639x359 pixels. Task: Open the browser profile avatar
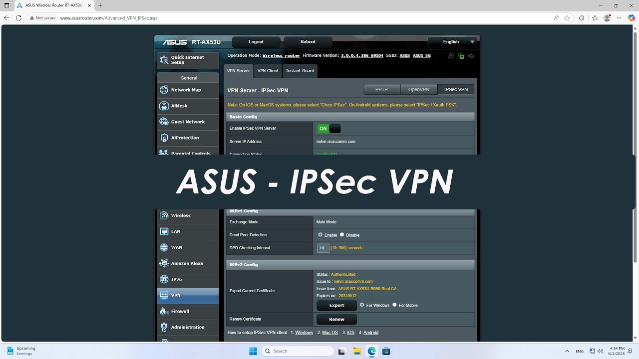607,18
